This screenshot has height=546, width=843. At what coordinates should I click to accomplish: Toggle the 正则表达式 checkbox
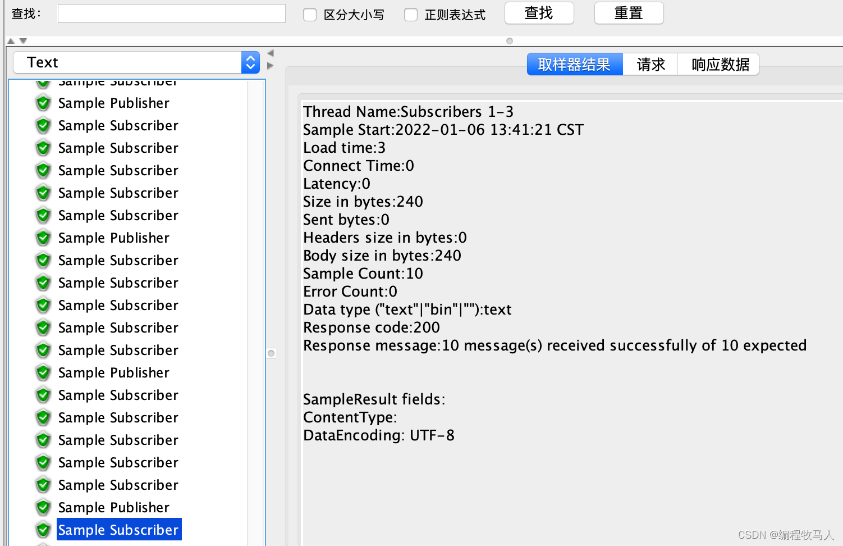411,15
